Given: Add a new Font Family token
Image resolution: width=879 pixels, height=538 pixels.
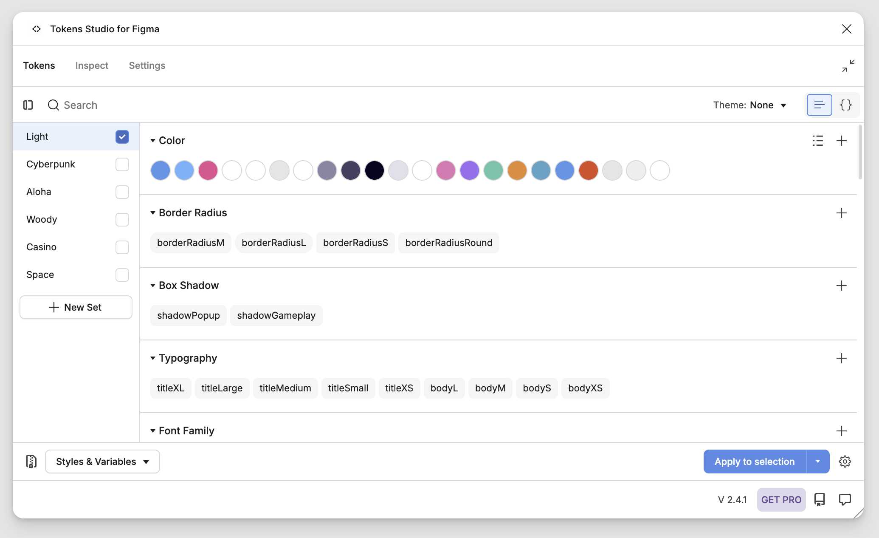Looking at the screenshot, I should coord(841,431).
